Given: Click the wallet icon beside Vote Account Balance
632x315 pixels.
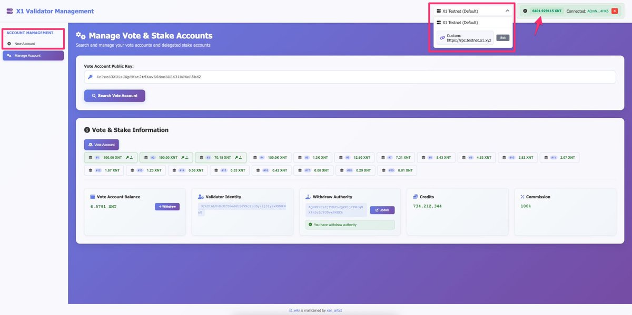Looking at the screenshot, I should (x=93, y=197).
